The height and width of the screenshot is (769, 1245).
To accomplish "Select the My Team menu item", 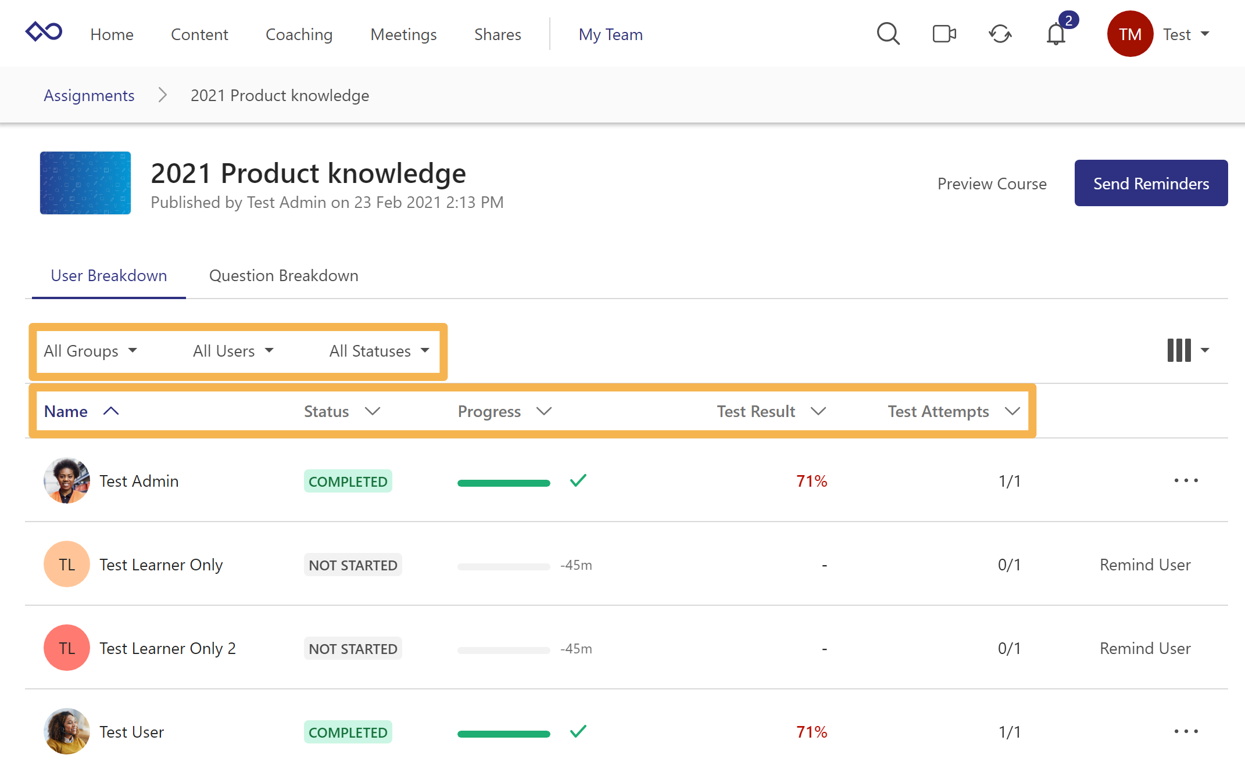I will click(x=610, y=34).
